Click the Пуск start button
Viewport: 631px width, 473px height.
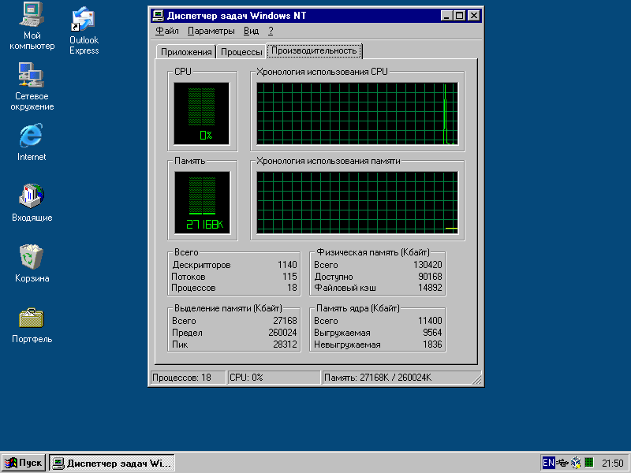pos(24,463)
